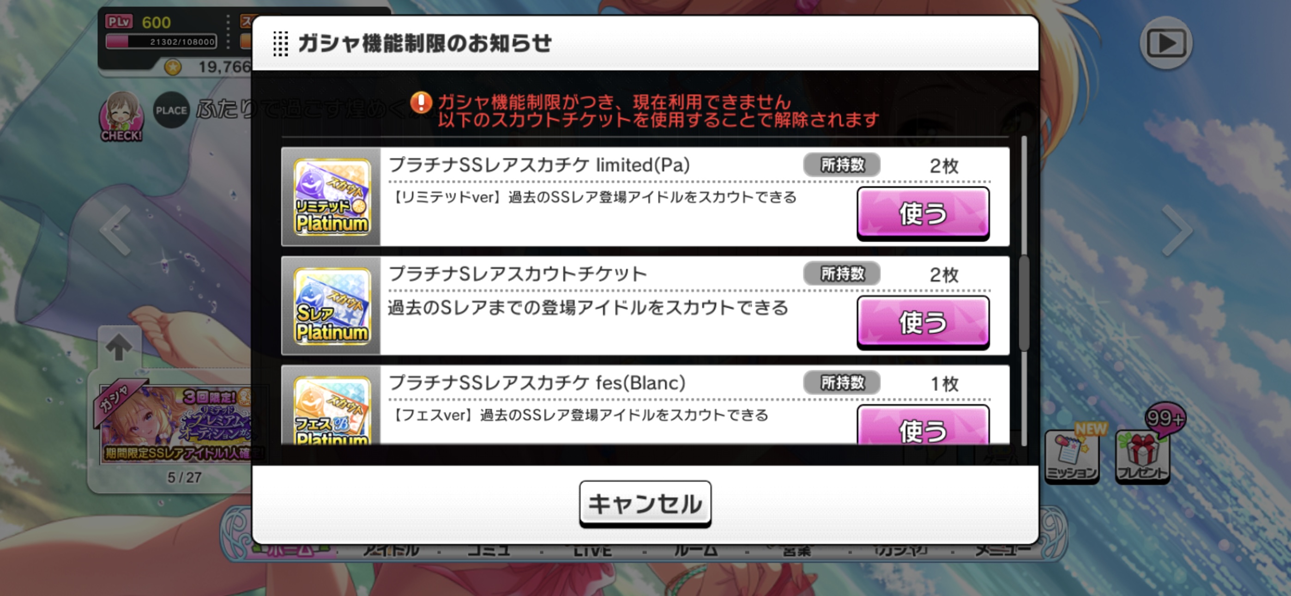1291x596 pixels.
Task: Tap the CHECK! idol avatar icon
Action: tap(121, 116)
